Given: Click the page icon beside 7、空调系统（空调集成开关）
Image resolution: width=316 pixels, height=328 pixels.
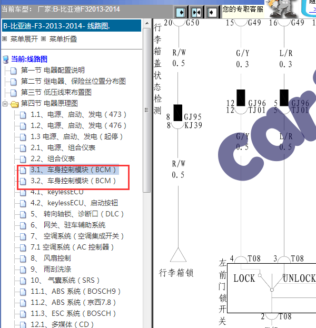Looking at the screenshot, I should (23, 236).
